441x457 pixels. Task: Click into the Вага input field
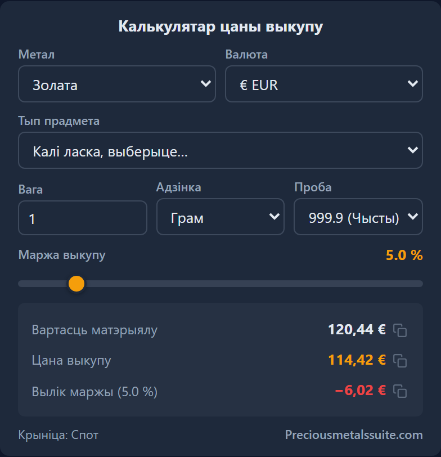[83, 218]
